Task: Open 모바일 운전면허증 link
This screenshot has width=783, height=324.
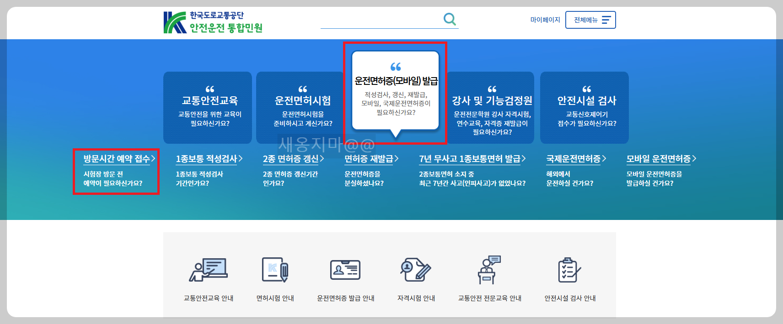Action: pyautogui.click(x=661, y=159)
